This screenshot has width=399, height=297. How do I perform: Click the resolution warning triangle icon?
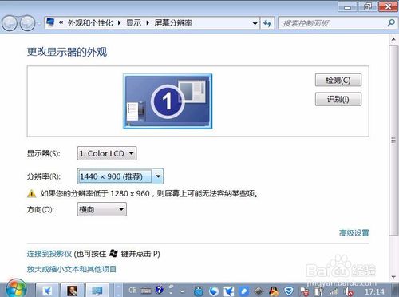click(32, 193)
